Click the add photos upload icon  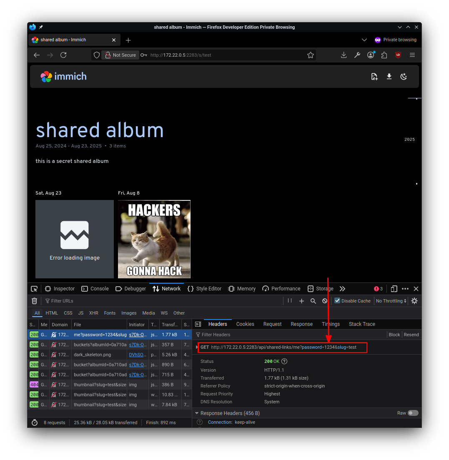tap(374, 76)
